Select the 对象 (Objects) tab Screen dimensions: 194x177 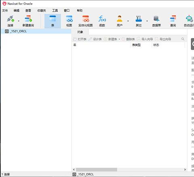pos(80,32)
